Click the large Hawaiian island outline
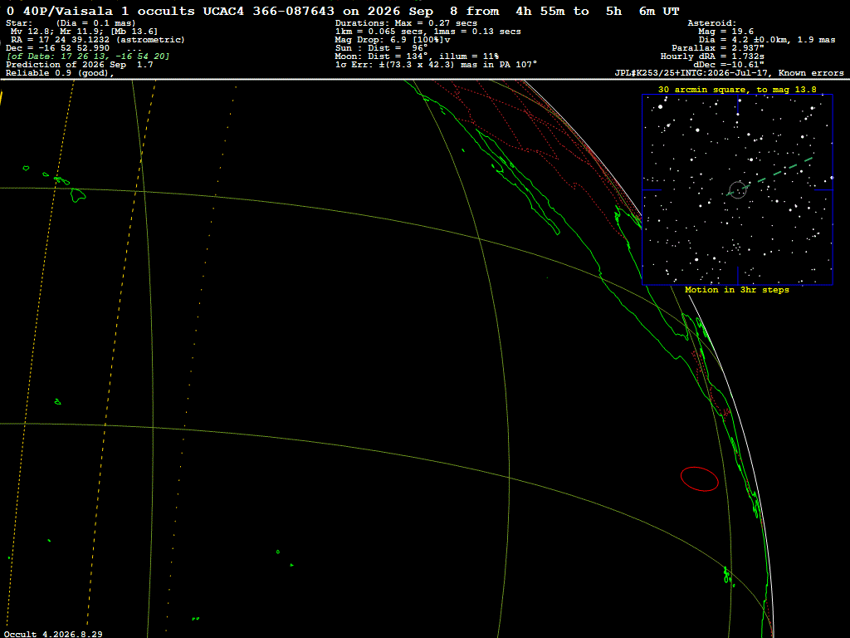850x638 pixels. click(x=78, y=195)
